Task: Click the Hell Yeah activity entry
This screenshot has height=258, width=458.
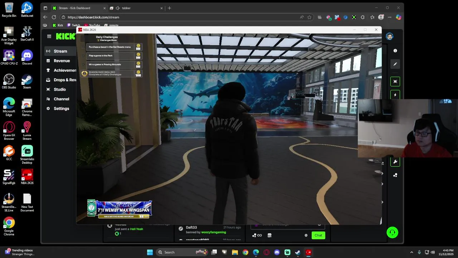Action: pyautogui.click(x=136, y=229)
